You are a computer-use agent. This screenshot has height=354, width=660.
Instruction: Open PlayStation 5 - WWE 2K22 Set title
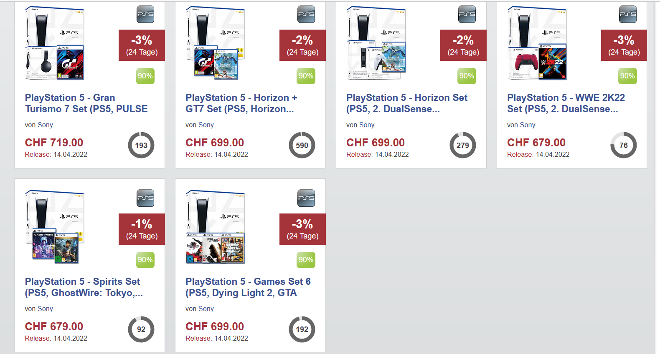coord(566,103)
